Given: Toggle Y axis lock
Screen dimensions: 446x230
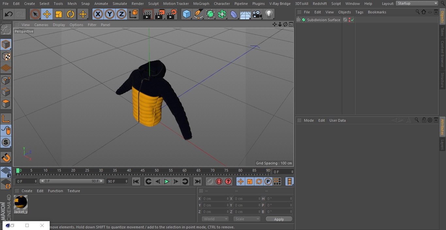Looking at the screenshot, I should pyautogui.click(x=110, y=14).
